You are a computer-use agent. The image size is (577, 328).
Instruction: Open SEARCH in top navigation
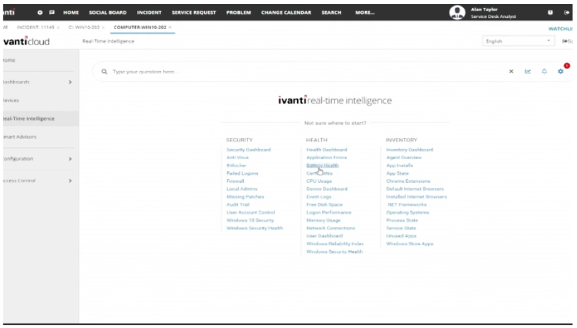[x=331, y=13]
